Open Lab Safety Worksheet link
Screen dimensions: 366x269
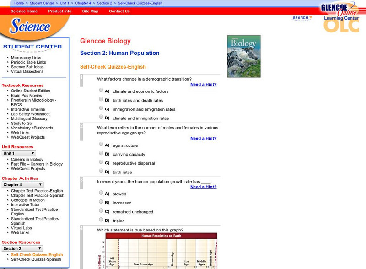click(x=30, y=114)
